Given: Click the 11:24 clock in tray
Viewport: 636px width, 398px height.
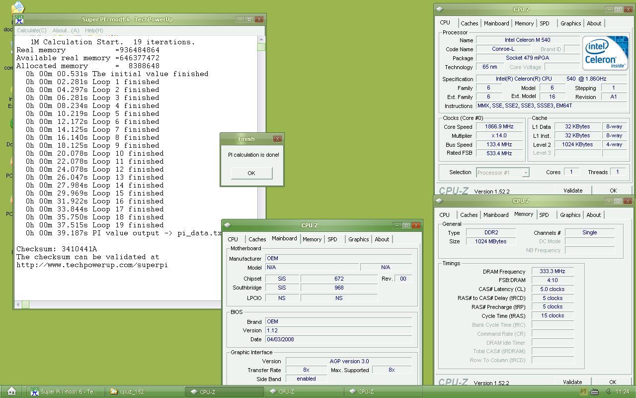Looking at the screenshot, I should click(622, 392).
